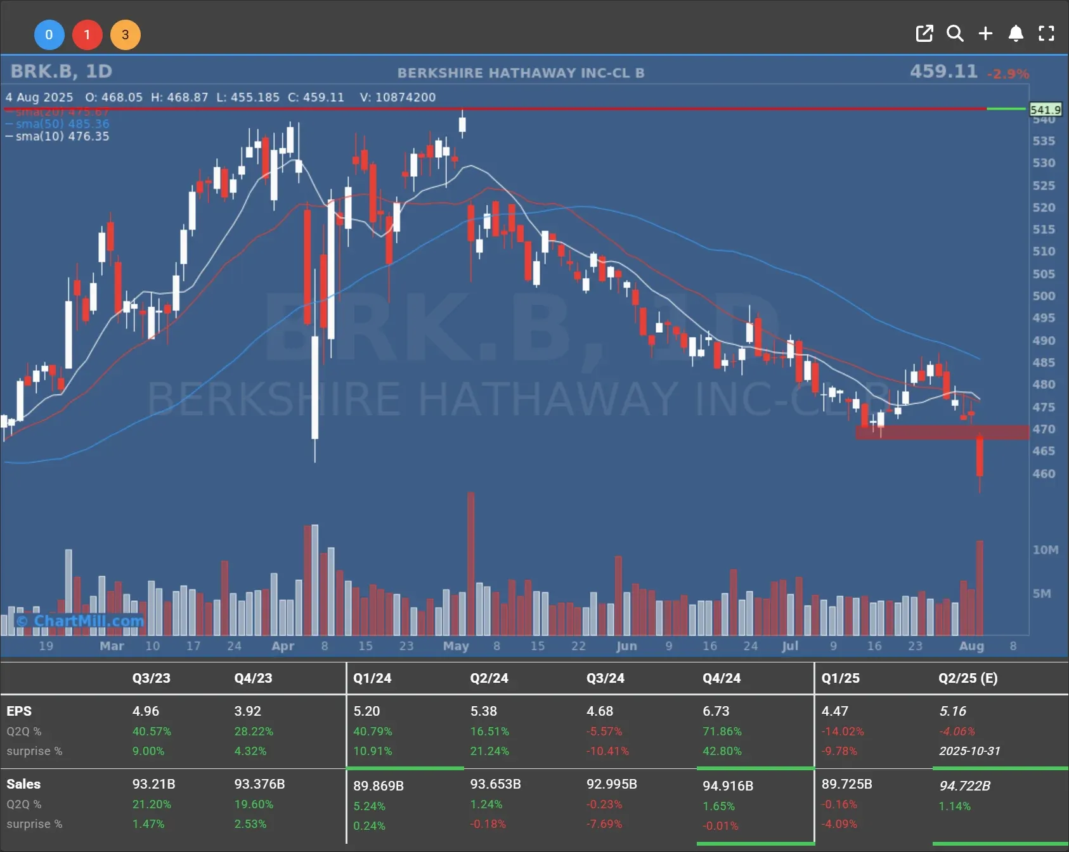Click the Apr label on time axis

coord(283,646)
